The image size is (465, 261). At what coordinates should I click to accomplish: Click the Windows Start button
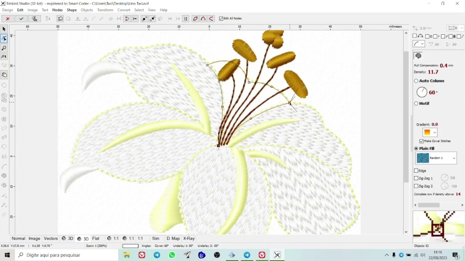point(7,255)
